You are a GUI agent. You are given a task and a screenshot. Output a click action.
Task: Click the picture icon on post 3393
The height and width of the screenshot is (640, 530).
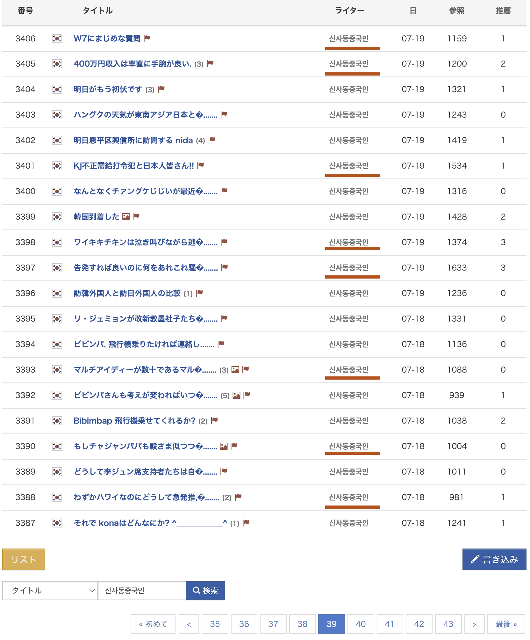pyautogui.click(x=235, y=370)
